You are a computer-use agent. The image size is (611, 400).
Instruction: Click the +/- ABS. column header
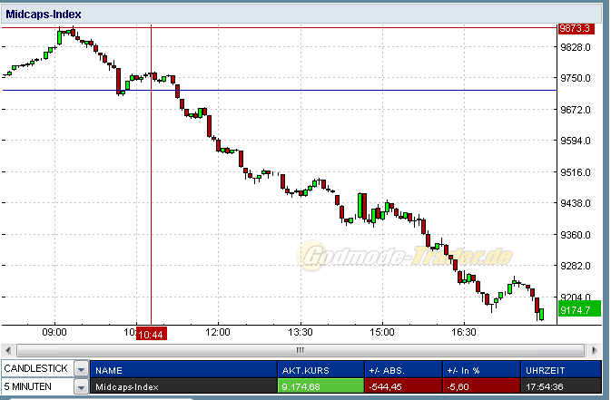[x=403, y=370]
